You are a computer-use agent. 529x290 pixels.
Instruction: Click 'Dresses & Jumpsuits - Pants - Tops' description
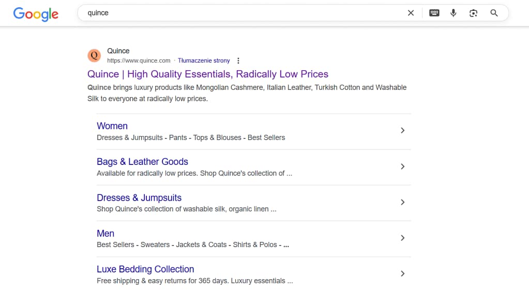(191, 138)
